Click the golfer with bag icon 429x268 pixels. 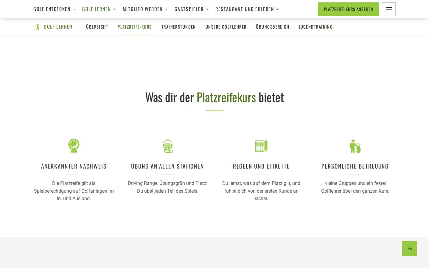pos(355,146)
